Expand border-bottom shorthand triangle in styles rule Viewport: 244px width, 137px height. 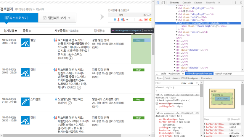178,122
